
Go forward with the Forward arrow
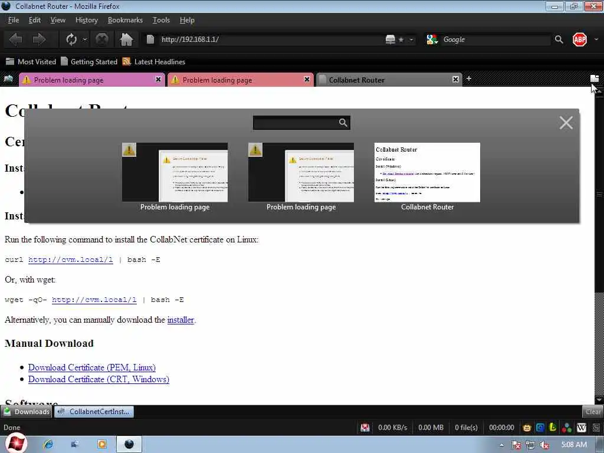point(39,40)
